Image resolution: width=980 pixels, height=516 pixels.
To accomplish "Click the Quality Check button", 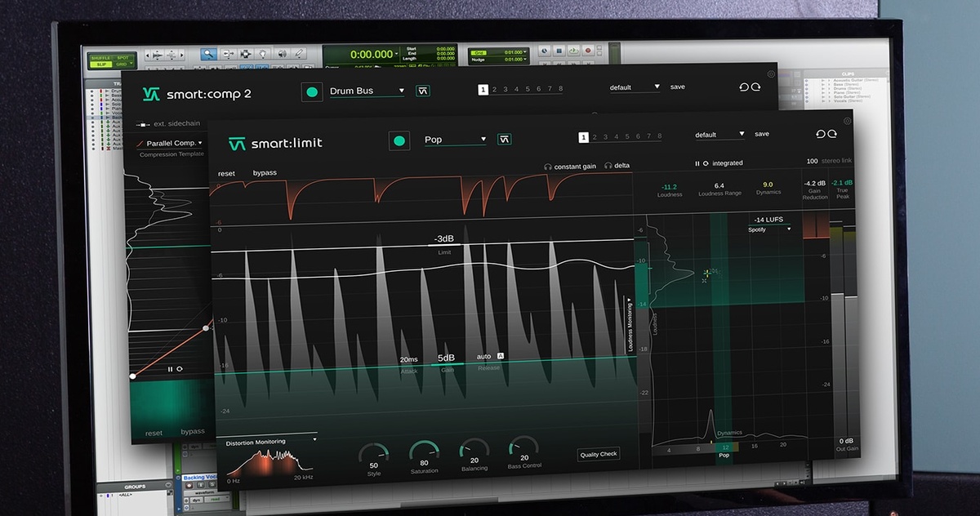I will [599, 454].
